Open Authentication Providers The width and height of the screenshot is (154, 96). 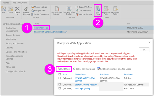57,11
